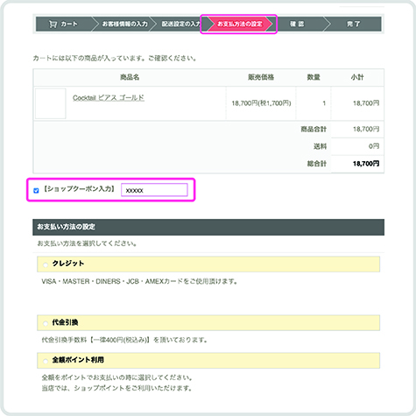Click the product thumbnail image
The height and width of the screenshot is (416, 416).
click(x=51, y=103)
